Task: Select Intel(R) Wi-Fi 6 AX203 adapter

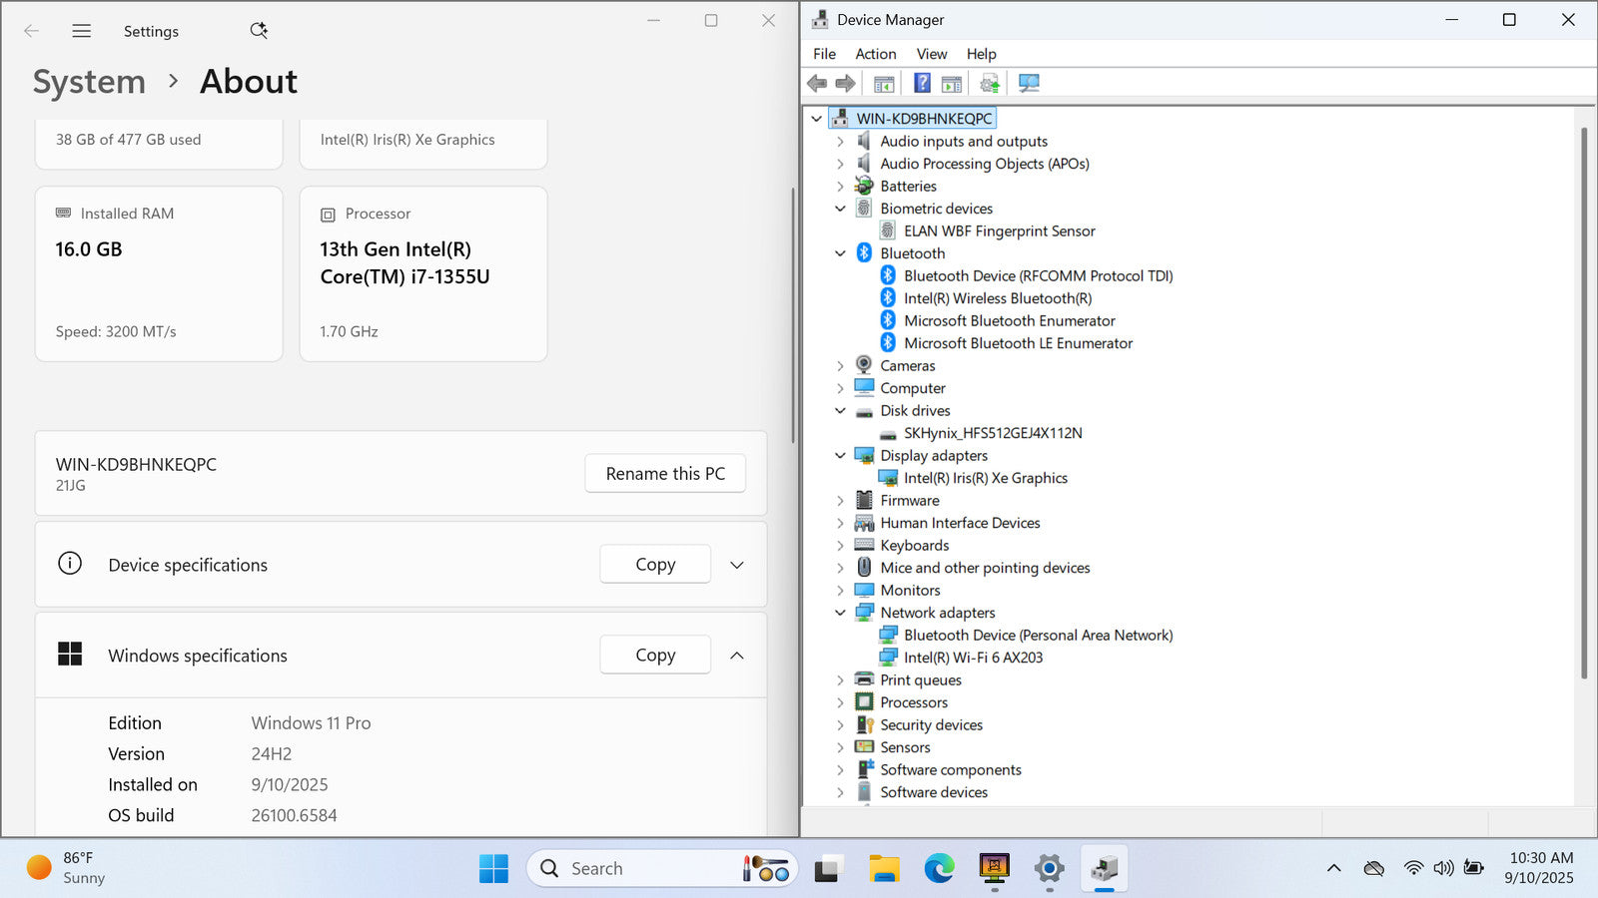Action: click(973, 658)
